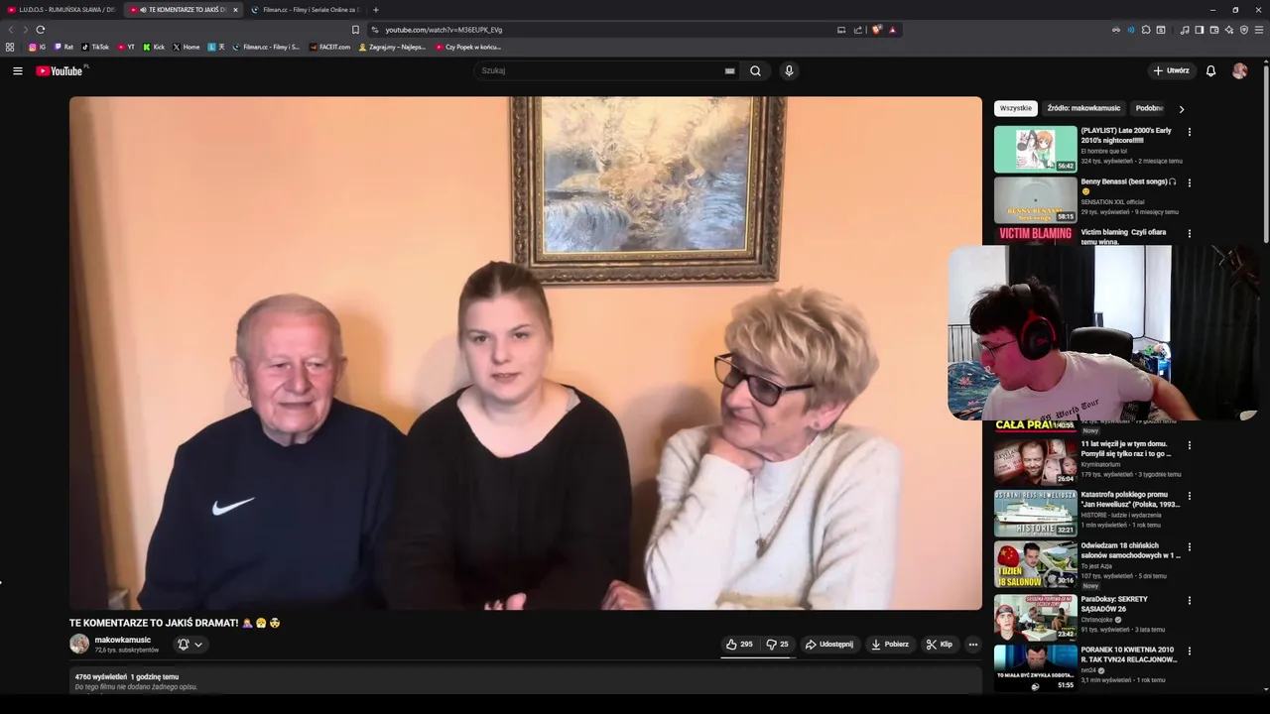Open the FACEIT.com bookmark
Viewport: 1270px width, 714px height.
coord(329,47)
